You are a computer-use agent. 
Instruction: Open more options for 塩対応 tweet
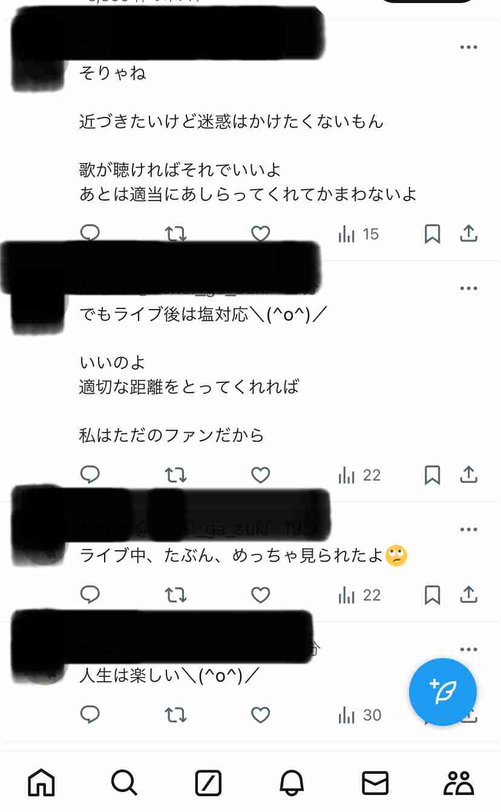pos(469,288)
